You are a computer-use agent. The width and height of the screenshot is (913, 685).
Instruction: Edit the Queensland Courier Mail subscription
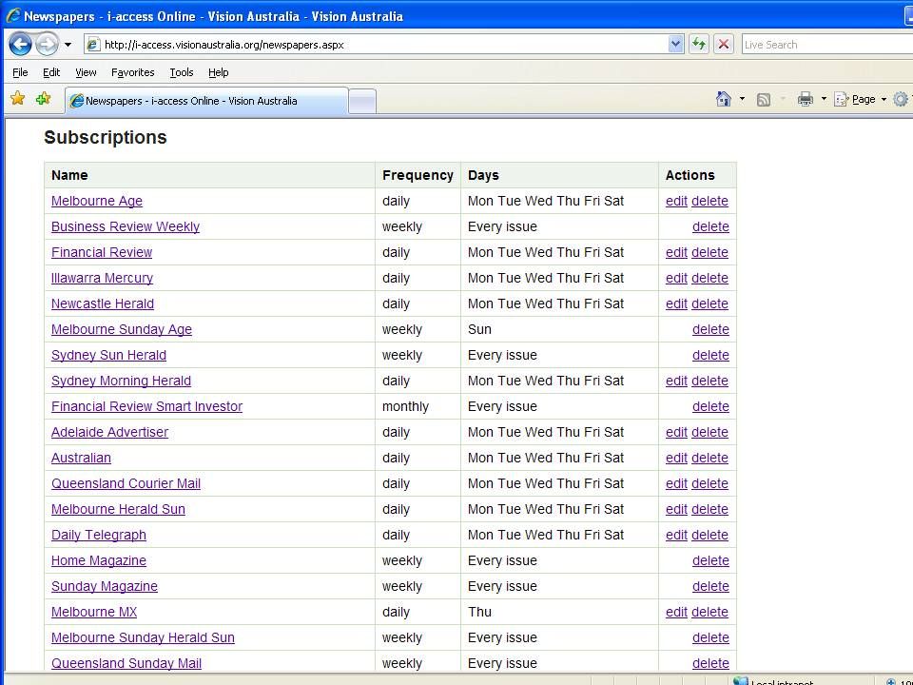676,483
